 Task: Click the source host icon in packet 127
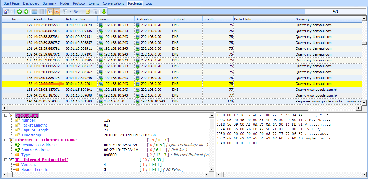(x=101, y=25)
